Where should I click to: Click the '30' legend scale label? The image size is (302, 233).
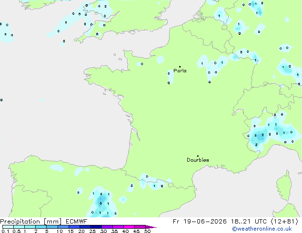103,231
